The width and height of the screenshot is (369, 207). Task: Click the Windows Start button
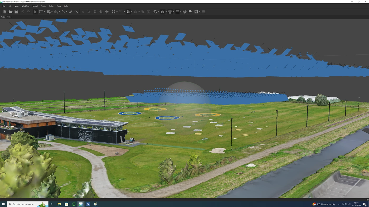tap(4, 204)
